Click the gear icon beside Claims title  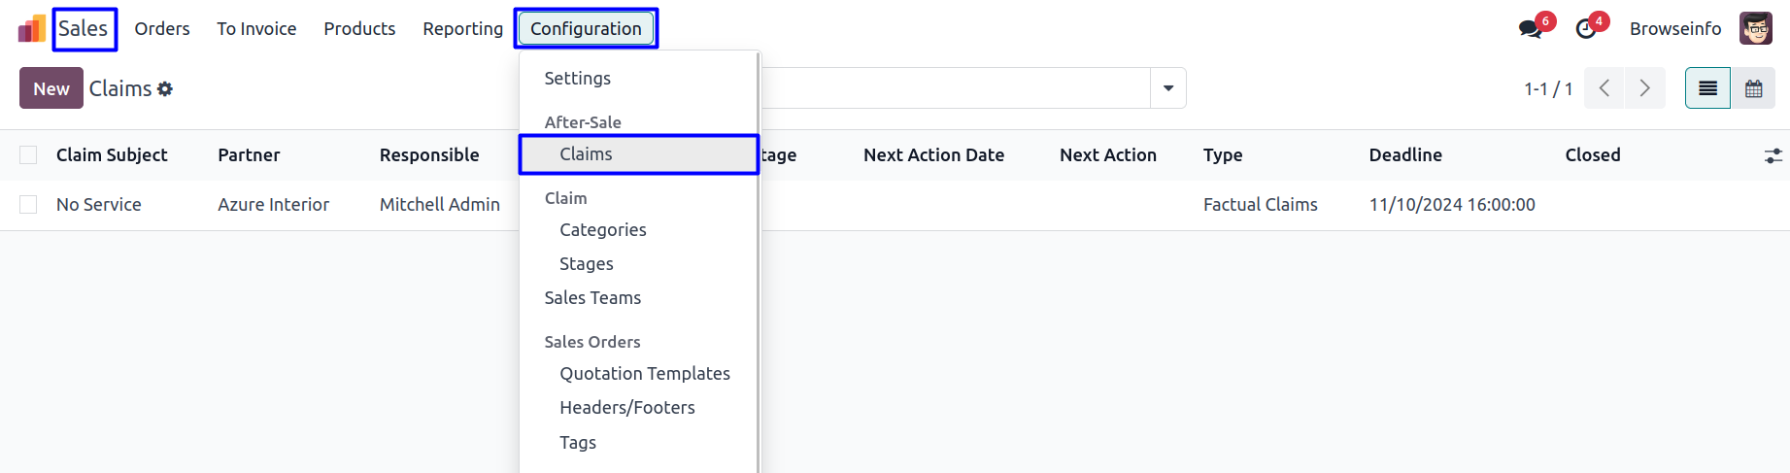(165, 89)
